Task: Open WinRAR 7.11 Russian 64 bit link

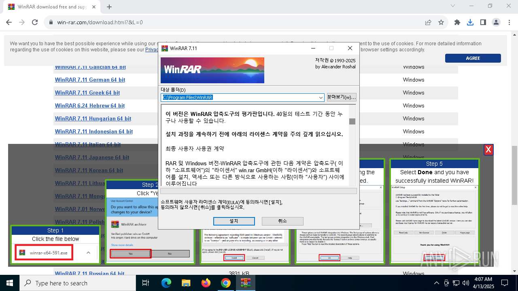Action: click(x=89, y=274)
